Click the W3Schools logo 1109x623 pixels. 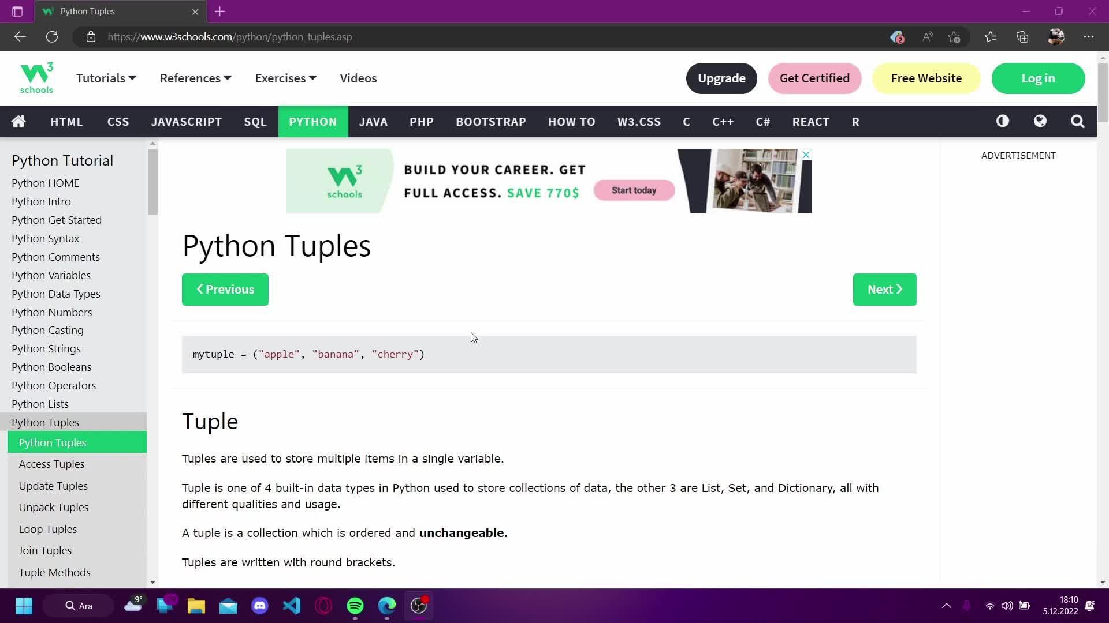pyautogui.click(x=36, y=78)
